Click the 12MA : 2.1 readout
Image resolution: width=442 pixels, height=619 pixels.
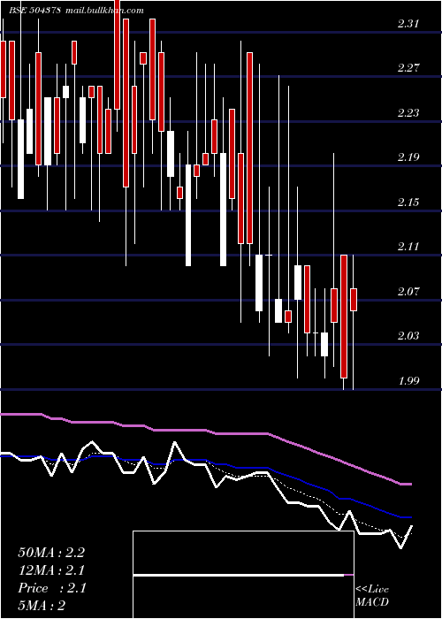coord(51,570)
